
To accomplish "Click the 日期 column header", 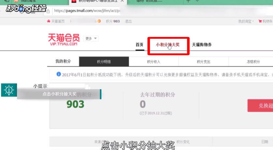I will 265,142.
